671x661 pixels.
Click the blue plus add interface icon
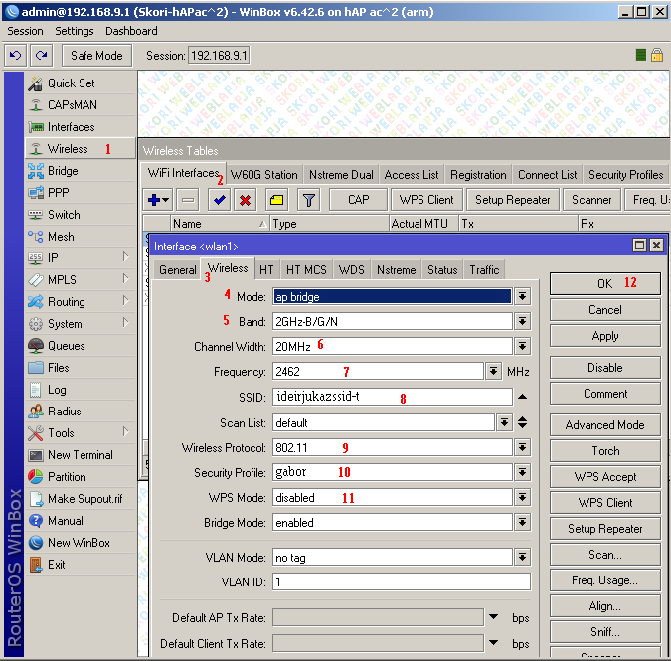(154, 200)
